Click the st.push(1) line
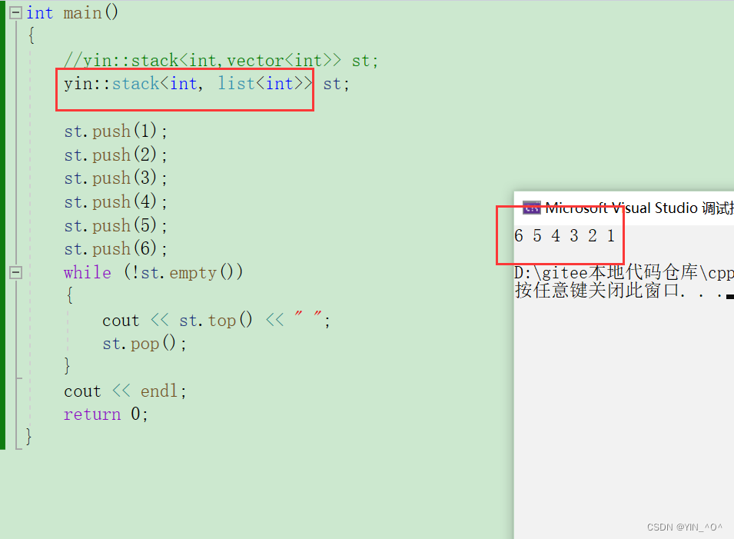 tap(115, 131)
